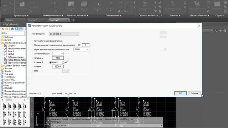Select the Щугало folder

click(7, 40)
